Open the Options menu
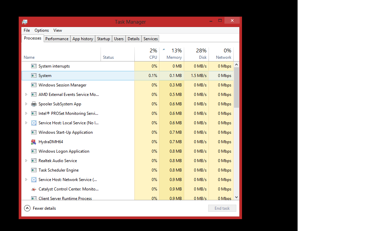 [x=42, y=30]
